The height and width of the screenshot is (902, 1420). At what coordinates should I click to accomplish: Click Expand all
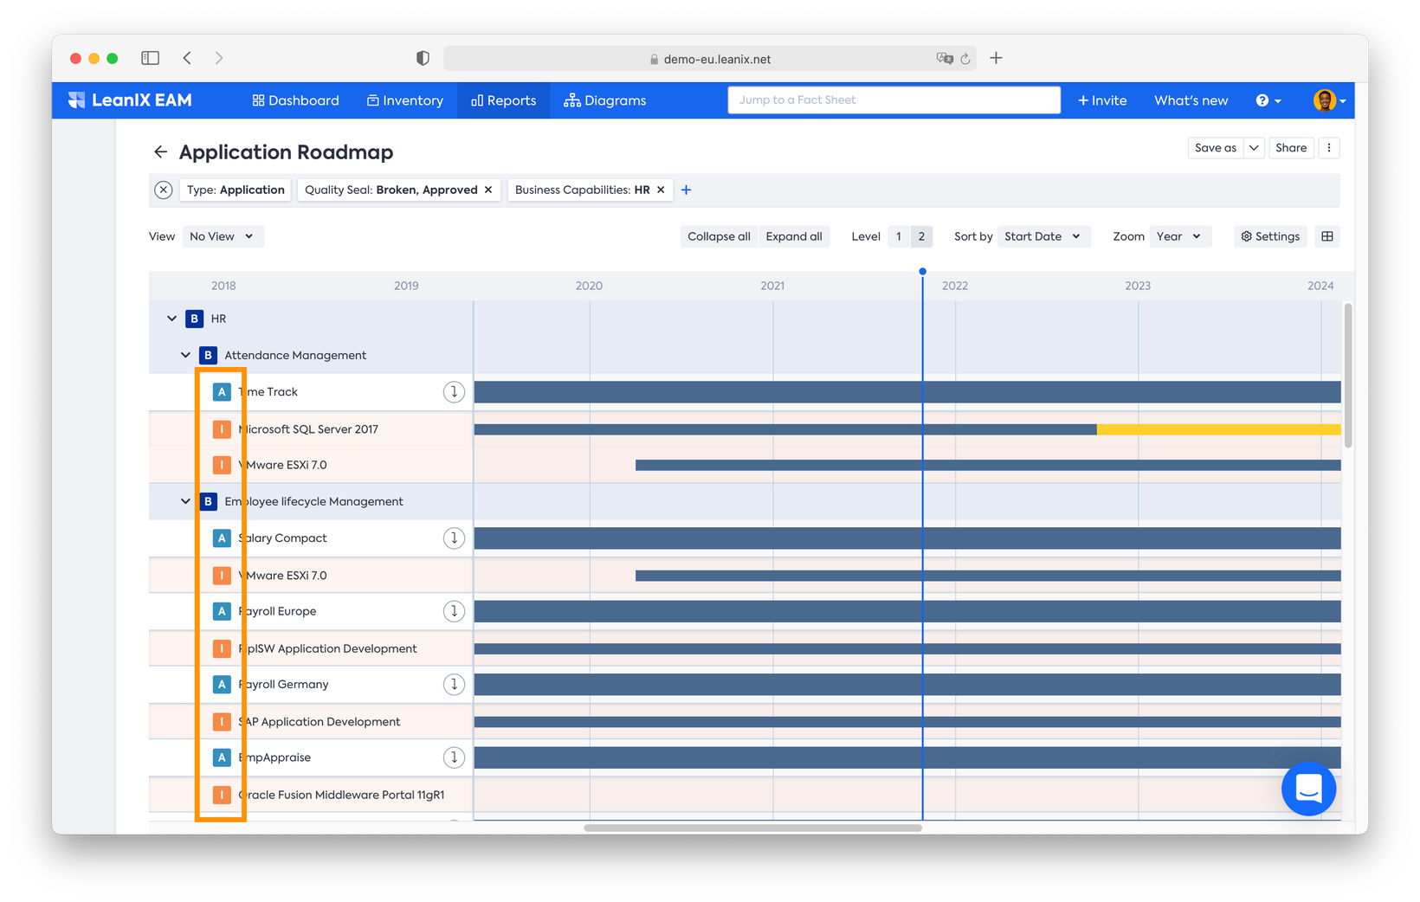point(794,236)
